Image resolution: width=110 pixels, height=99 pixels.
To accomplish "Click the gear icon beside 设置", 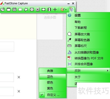I will 70,15.
